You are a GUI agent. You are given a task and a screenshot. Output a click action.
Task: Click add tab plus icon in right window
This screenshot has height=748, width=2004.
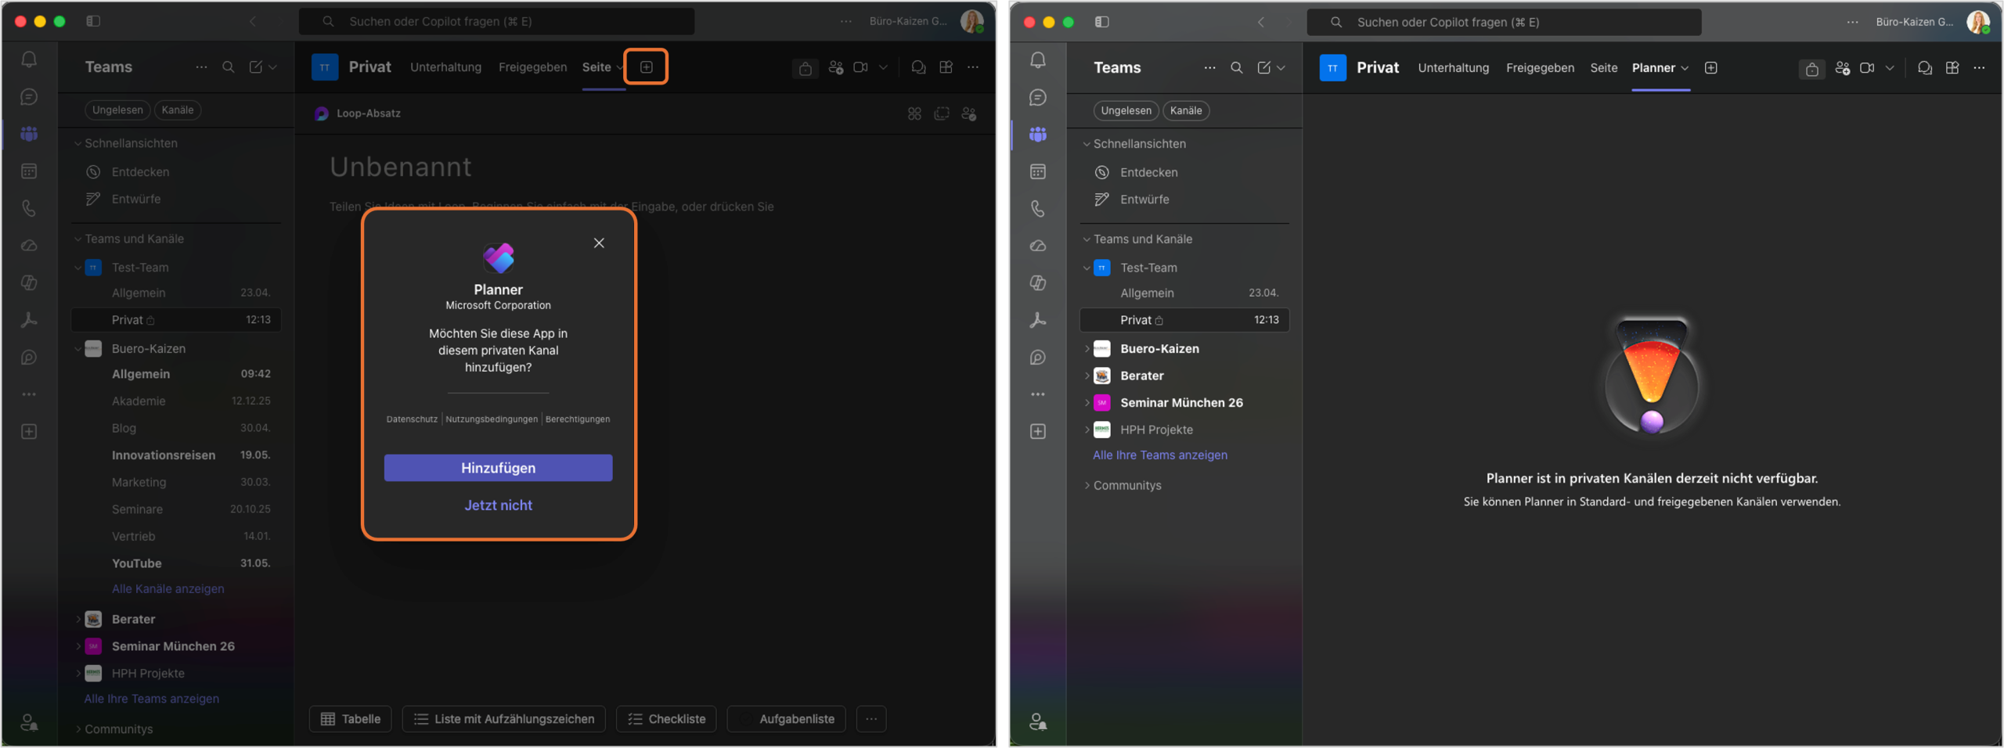[x=1711, y=68]
